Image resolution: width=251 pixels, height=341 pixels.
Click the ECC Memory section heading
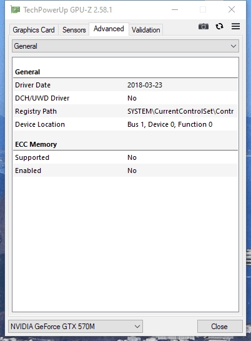tap(36, 144)
